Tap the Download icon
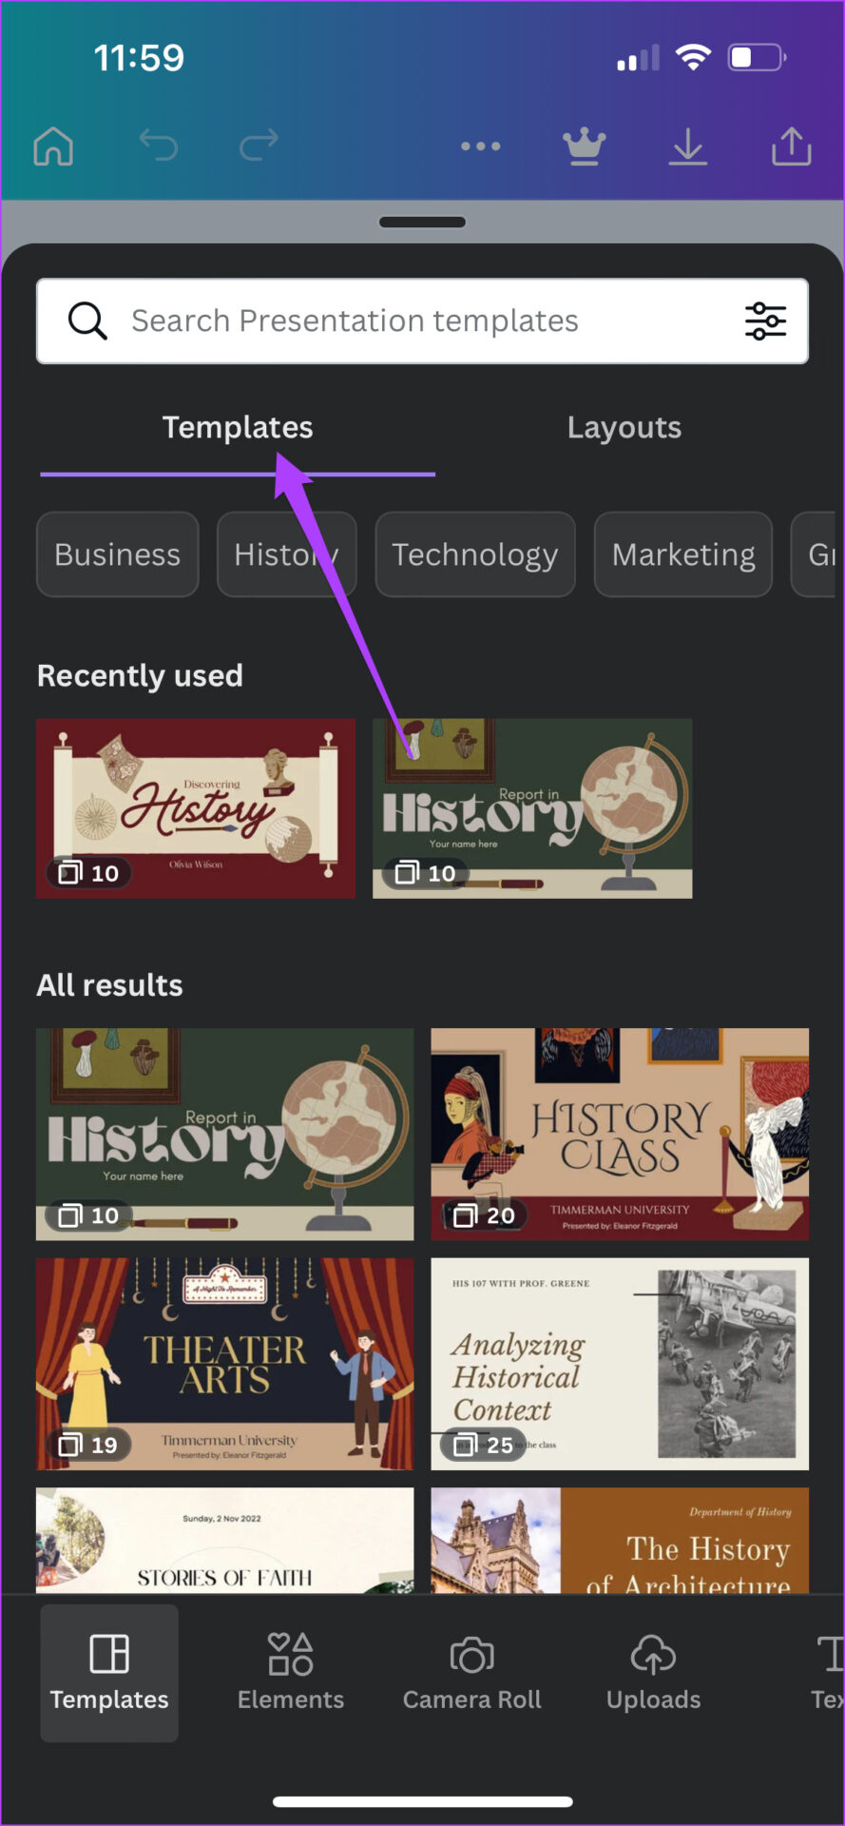 tap(687, 146)
